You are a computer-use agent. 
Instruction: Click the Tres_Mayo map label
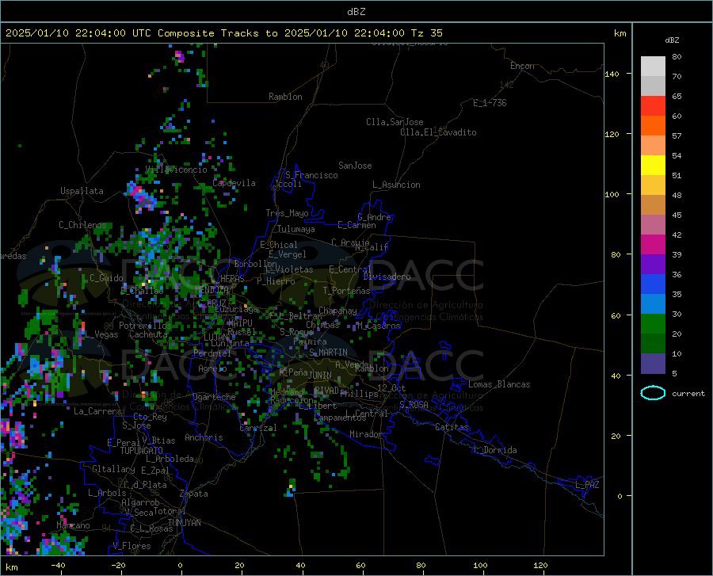click(x=287, y=213)
